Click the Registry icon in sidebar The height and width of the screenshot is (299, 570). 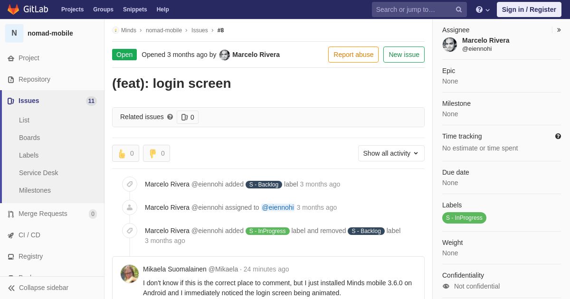[11, 257]
